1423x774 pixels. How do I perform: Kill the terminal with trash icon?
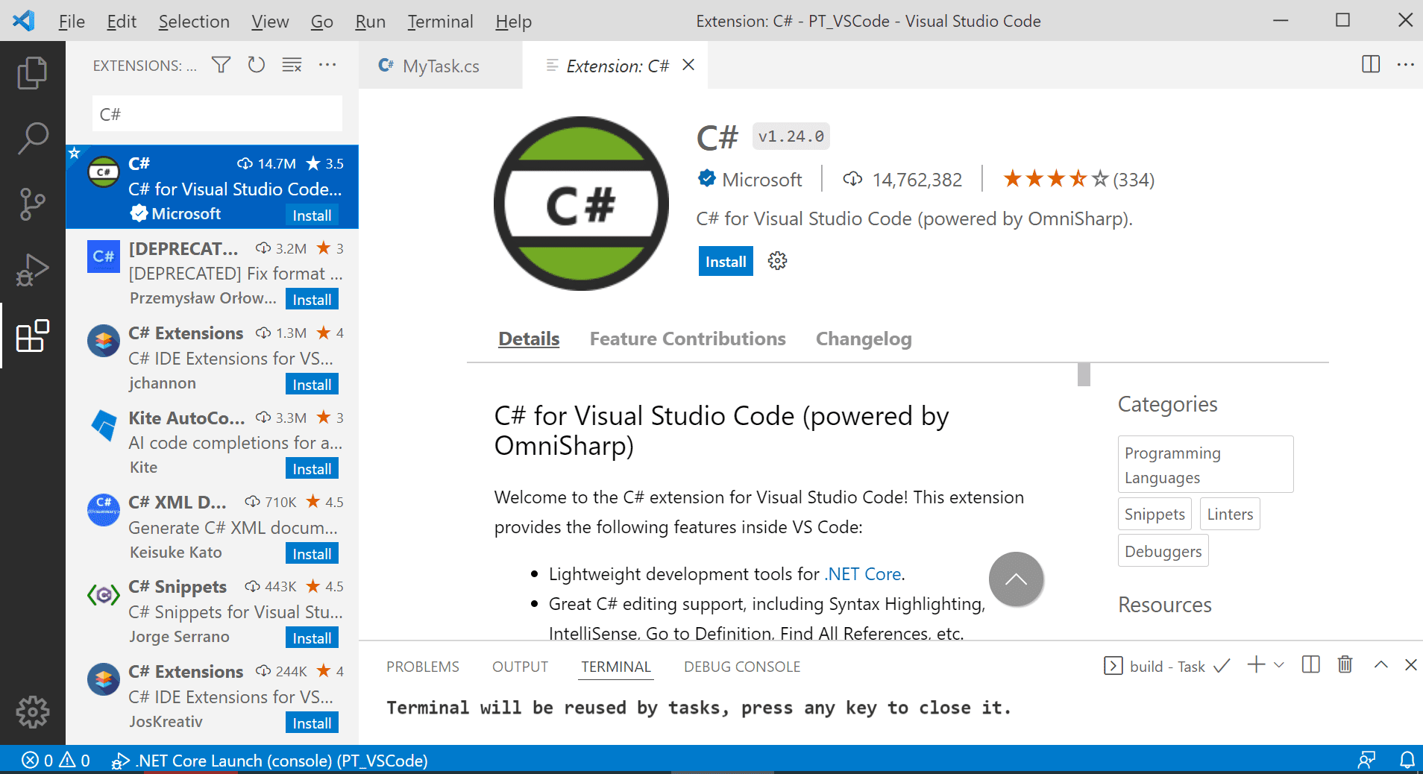[x=1345, y=664]
